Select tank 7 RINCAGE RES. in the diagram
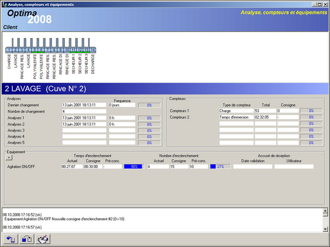The width and height of the screenshot is (330, 247). (x=47, y=50)
